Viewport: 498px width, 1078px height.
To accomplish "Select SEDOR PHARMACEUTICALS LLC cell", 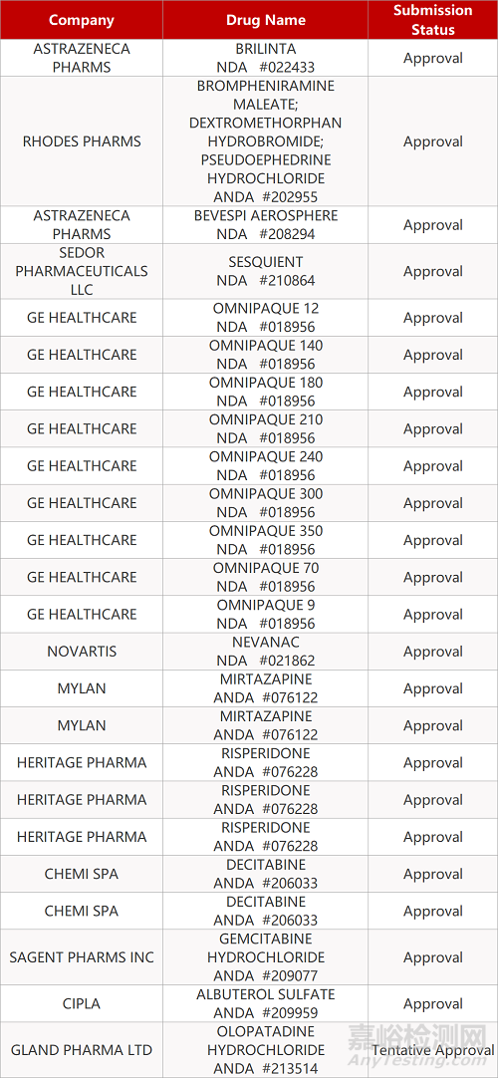I will tap(82, 272).
